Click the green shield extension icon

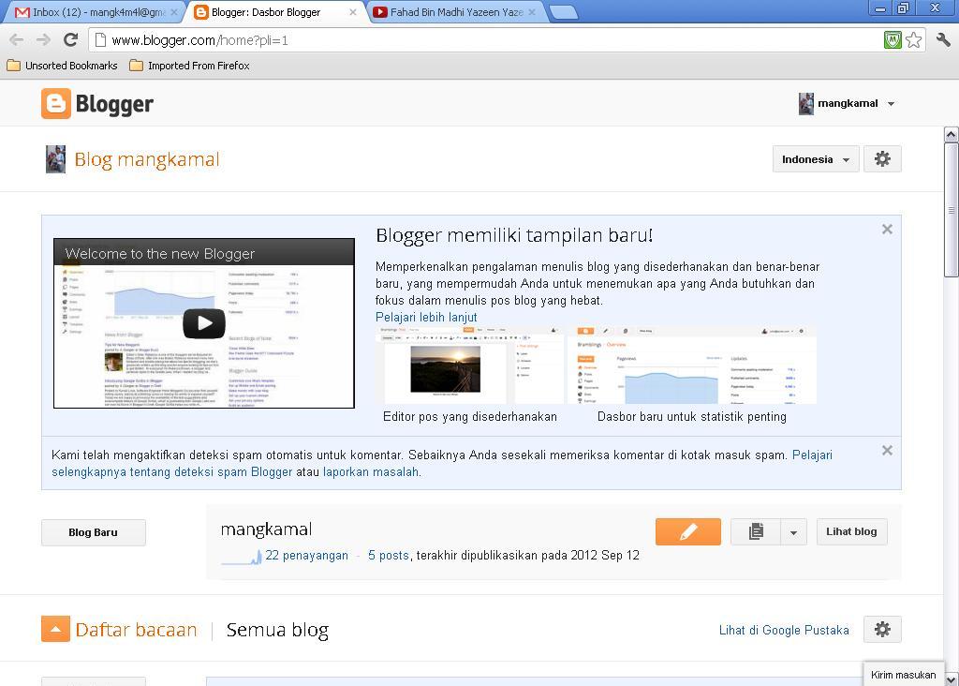(x=893, y=40)
